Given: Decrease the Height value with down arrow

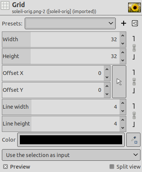Looking at the screenshot, I should (x=123, y=60).
